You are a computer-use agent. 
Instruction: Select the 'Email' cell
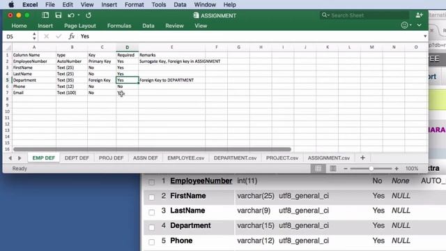click(34, 93)
